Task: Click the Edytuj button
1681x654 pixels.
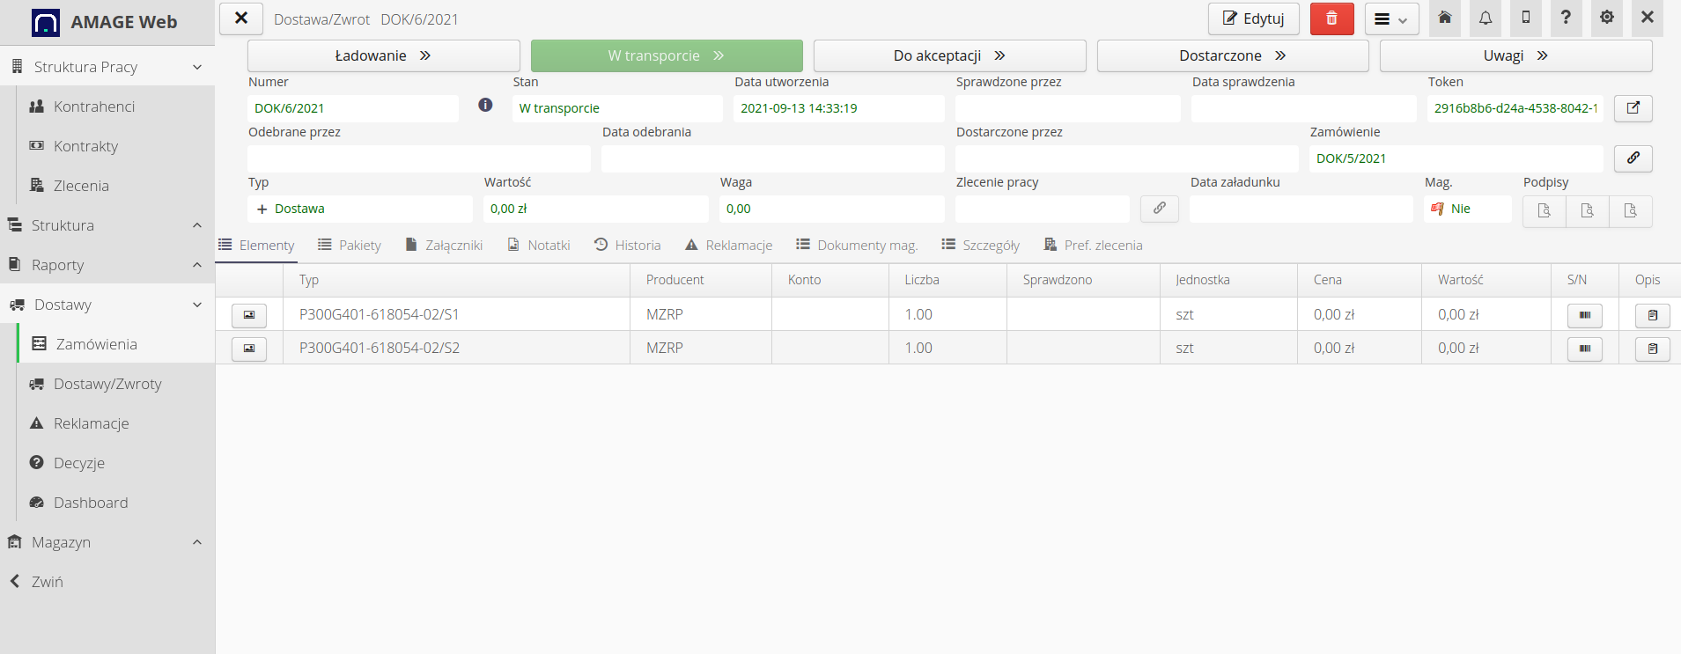Action: 1253,18
